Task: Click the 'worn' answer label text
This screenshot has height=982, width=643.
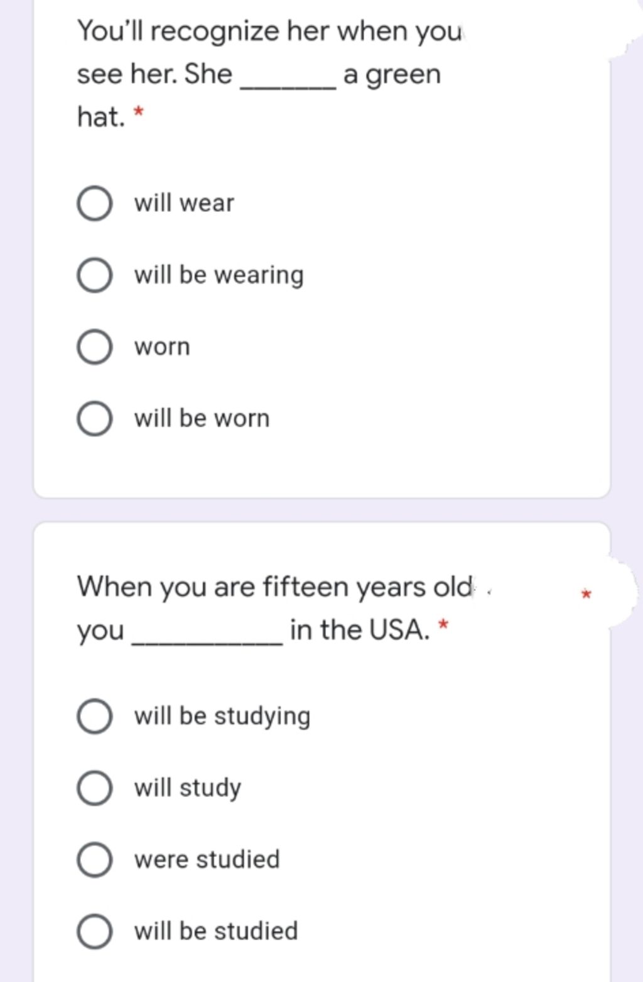Action: coord(161,347)
